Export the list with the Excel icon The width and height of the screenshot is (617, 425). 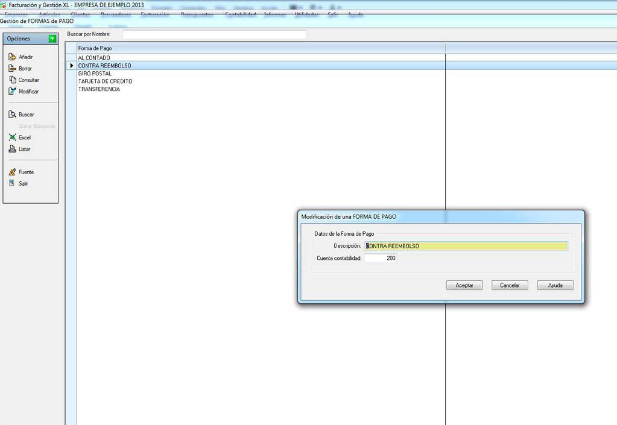[x=12, y=137]
